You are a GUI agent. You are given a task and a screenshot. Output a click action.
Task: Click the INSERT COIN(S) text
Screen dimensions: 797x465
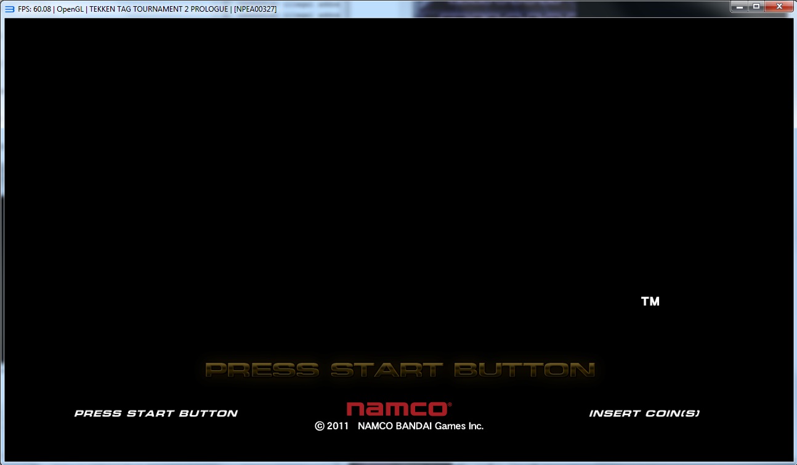pos(644,413)
